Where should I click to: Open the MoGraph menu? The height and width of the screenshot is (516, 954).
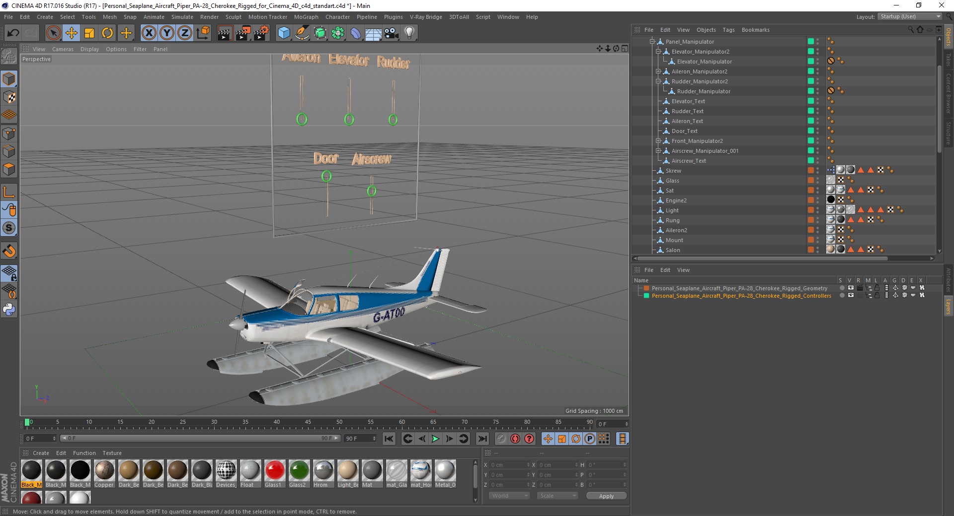point(306,17)
